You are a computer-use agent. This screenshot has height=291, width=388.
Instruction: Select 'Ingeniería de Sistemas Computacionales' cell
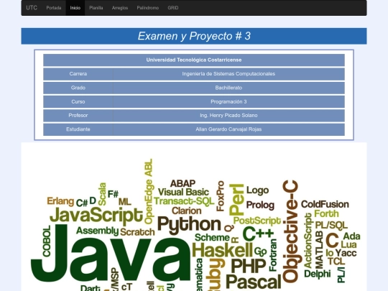click(x=228, y=74)
